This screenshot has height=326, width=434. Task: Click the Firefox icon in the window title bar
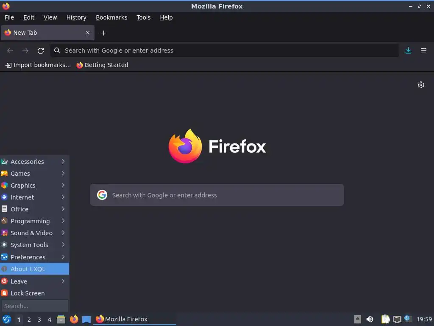[x=6, y=6]
